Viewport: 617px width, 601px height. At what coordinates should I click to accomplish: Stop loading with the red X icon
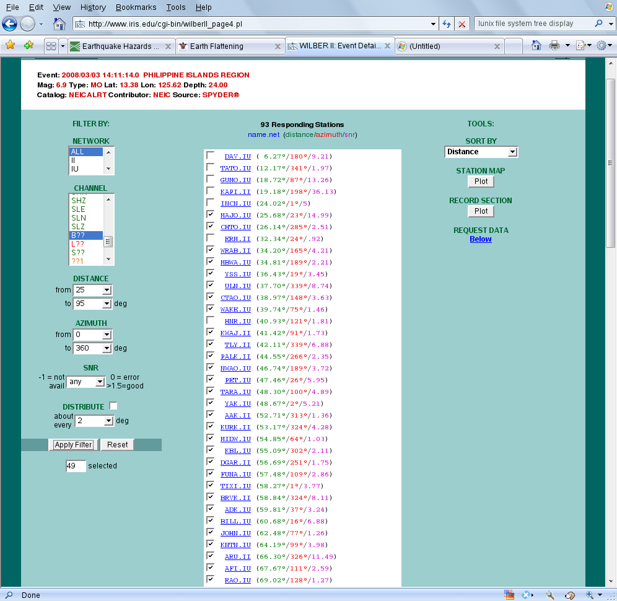462,24
